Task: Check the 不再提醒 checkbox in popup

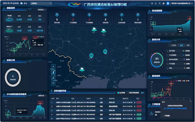Action: [163, 115]
